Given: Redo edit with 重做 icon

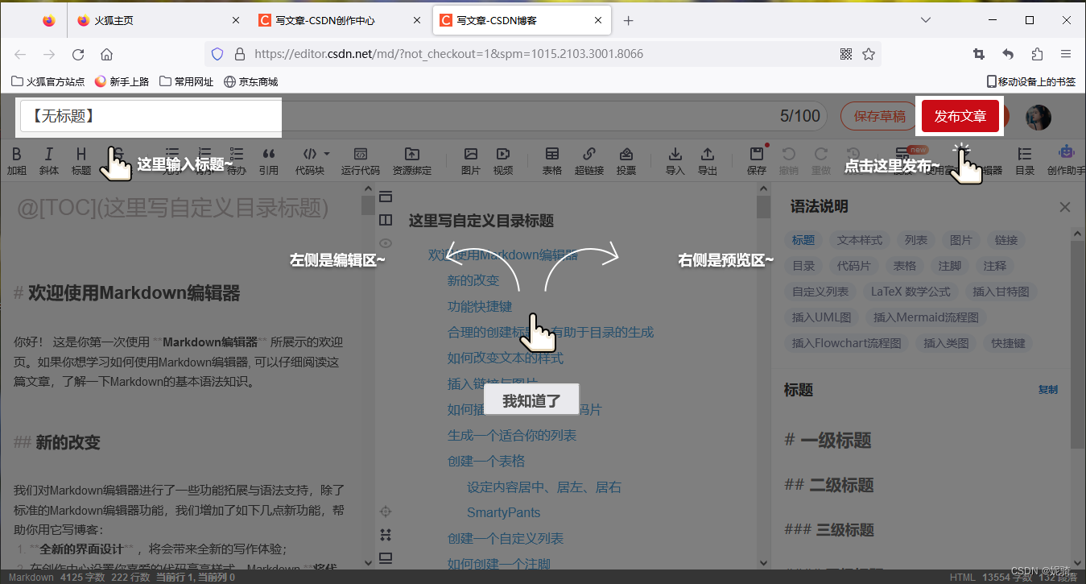Looking at the screenshot, I should 821,161.
